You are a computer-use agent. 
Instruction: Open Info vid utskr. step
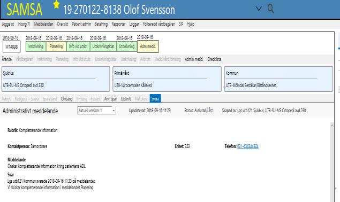(x=78, y=46)
